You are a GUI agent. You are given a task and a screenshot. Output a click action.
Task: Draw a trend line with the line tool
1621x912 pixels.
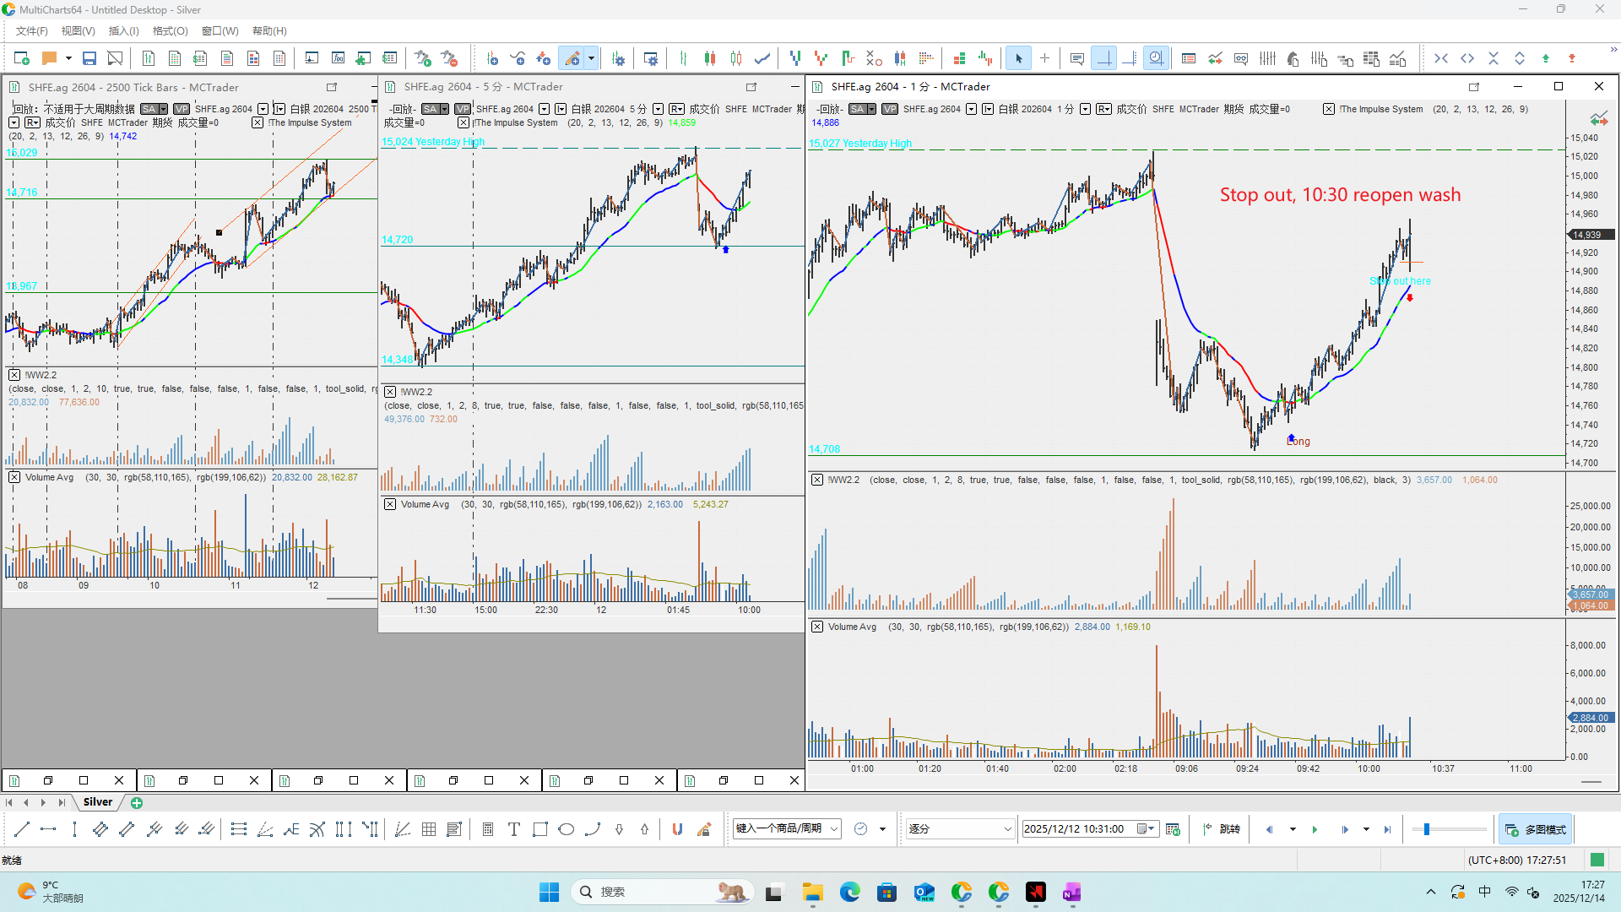pyautogui.click(x=22, y=829)
